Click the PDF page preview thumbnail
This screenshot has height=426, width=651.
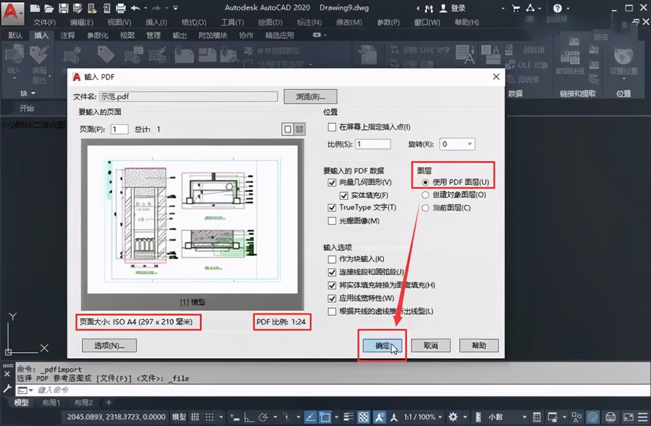192,220
